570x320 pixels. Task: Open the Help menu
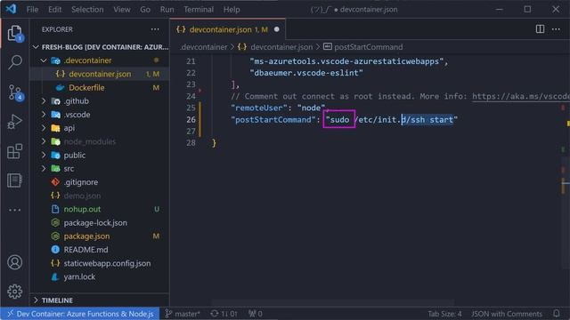(x=232, y=10)
